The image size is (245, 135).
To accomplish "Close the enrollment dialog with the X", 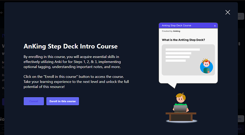I will 228,12.
